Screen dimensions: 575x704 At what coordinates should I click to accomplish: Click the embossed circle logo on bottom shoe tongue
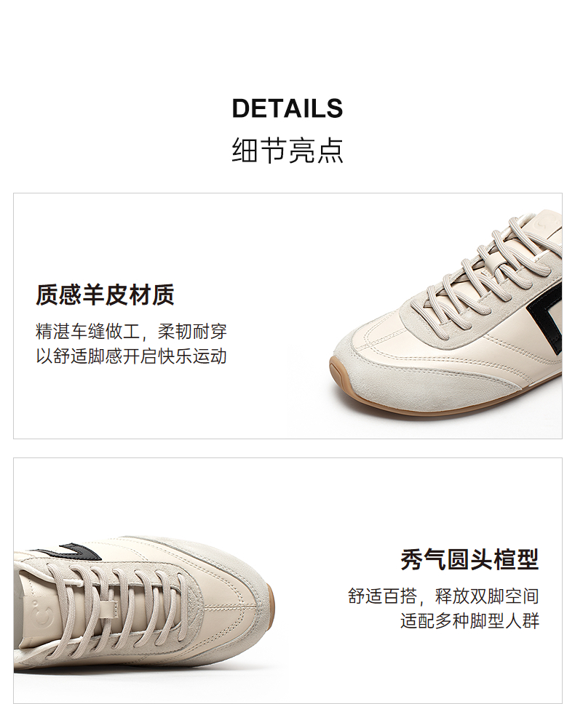(43, 617)
